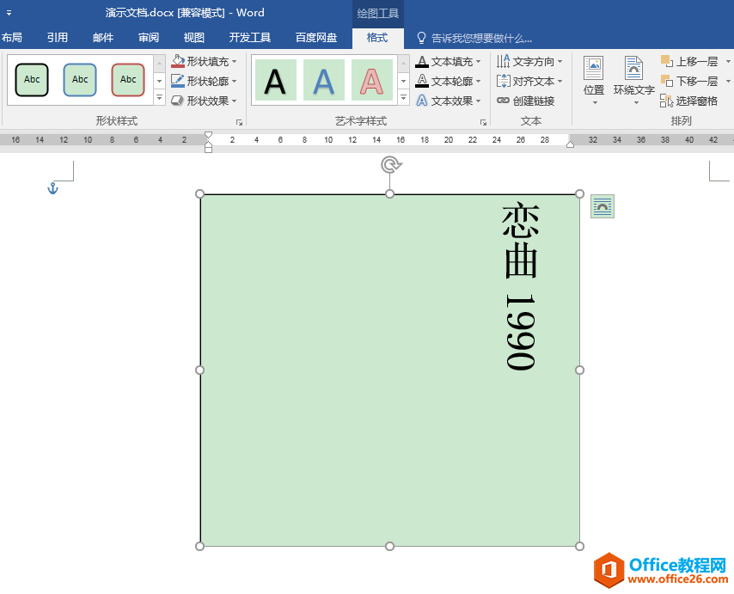Screen dimensions: 734x594
Task: Open the 文本填充 dropdown arrow
Action: 479,61
